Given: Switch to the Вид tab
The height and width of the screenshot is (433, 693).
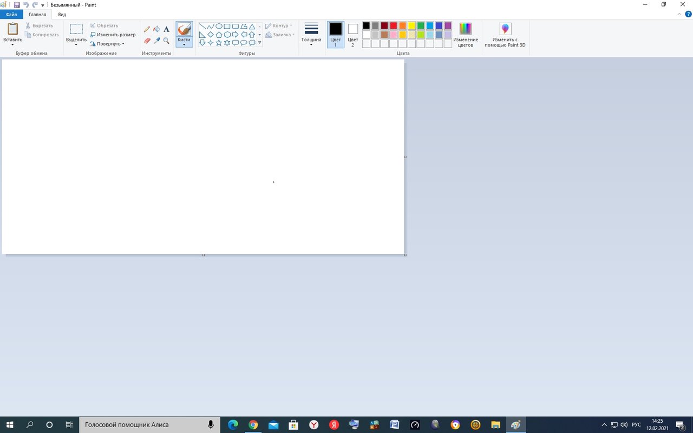Looking at the screenshot, I should point(62,15).
